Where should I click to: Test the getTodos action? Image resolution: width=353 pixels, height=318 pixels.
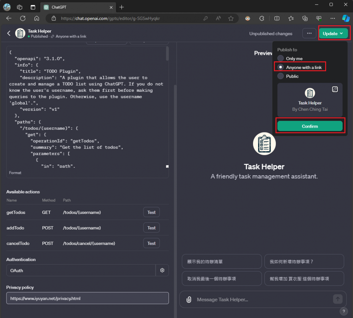[x=152, y=212]
